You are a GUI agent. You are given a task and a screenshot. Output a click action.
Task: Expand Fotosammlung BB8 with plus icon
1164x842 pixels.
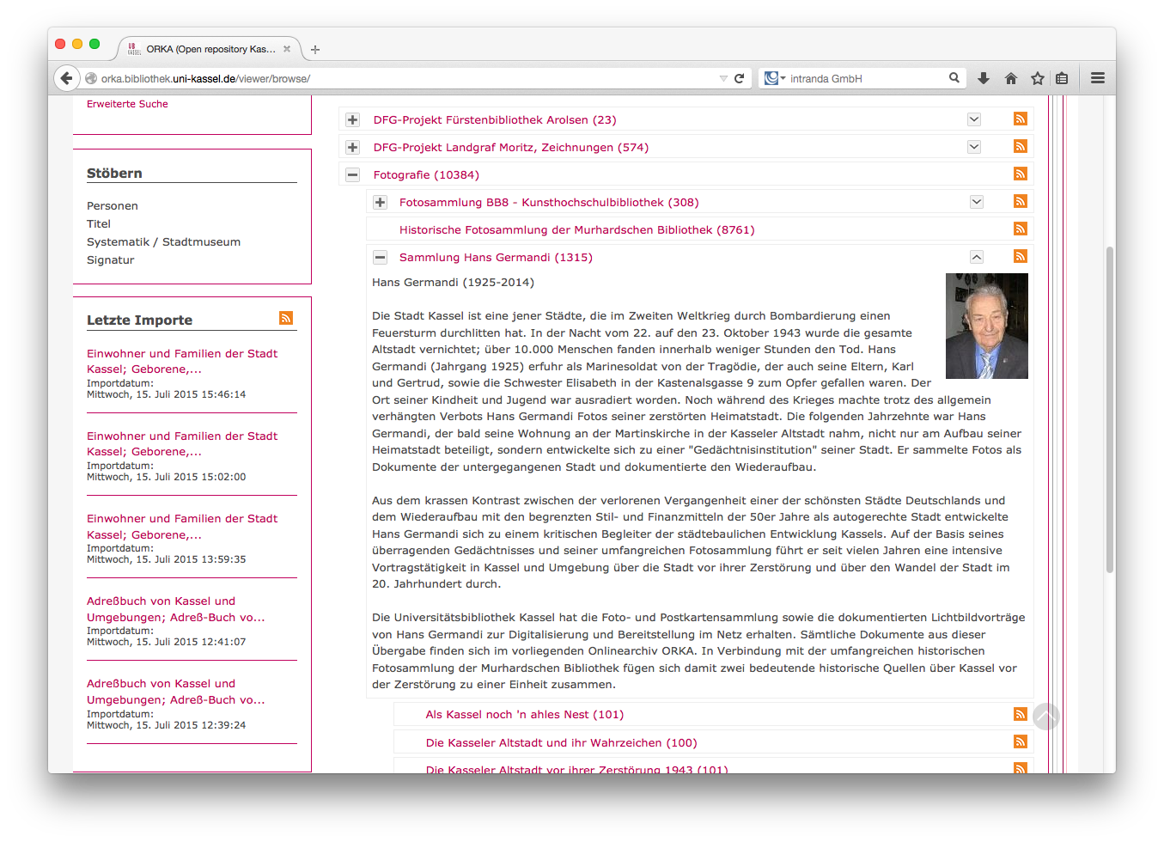click(x=380, y=203)
